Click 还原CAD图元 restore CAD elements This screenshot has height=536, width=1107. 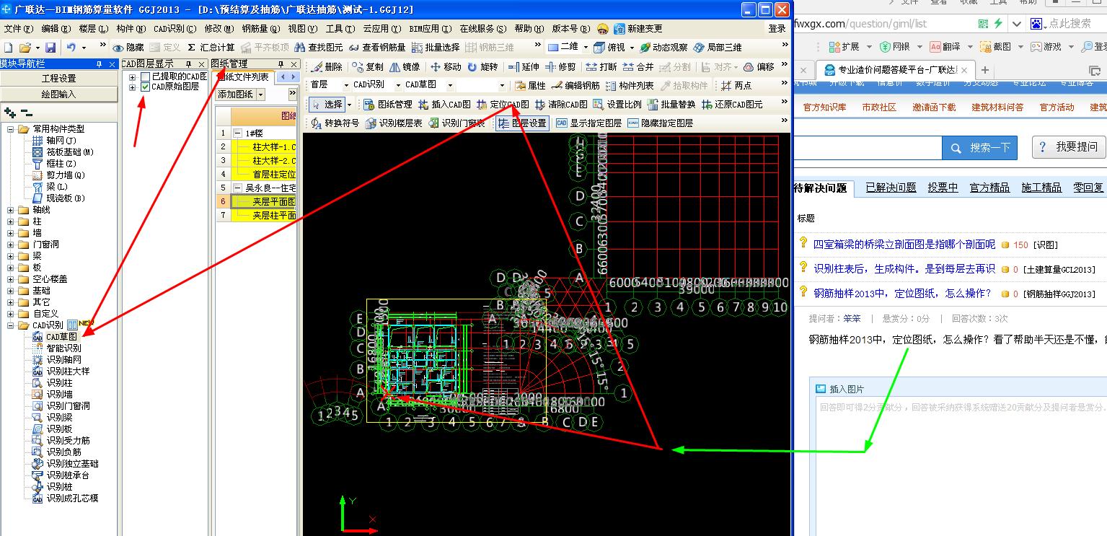tap(732, 104)
